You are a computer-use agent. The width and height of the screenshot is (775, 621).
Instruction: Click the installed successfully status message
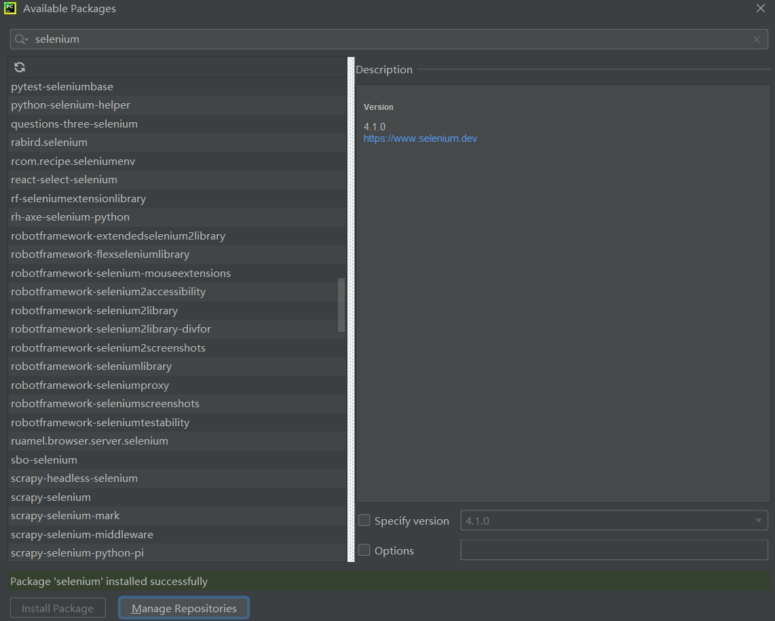[109, 582]
